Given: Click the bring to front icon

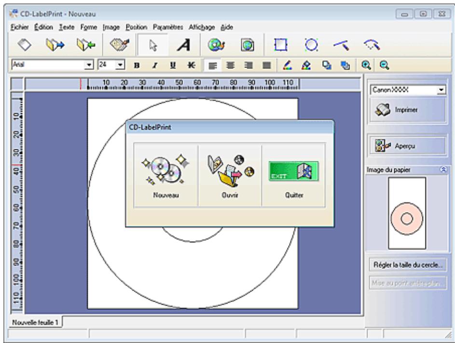Looking at the screenshot, I should click(x=327, y=66).
